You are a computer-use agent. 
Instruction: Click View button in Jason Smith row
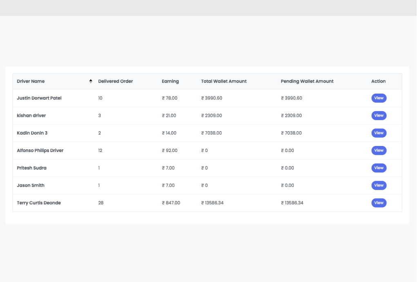(x=379, y=186)
